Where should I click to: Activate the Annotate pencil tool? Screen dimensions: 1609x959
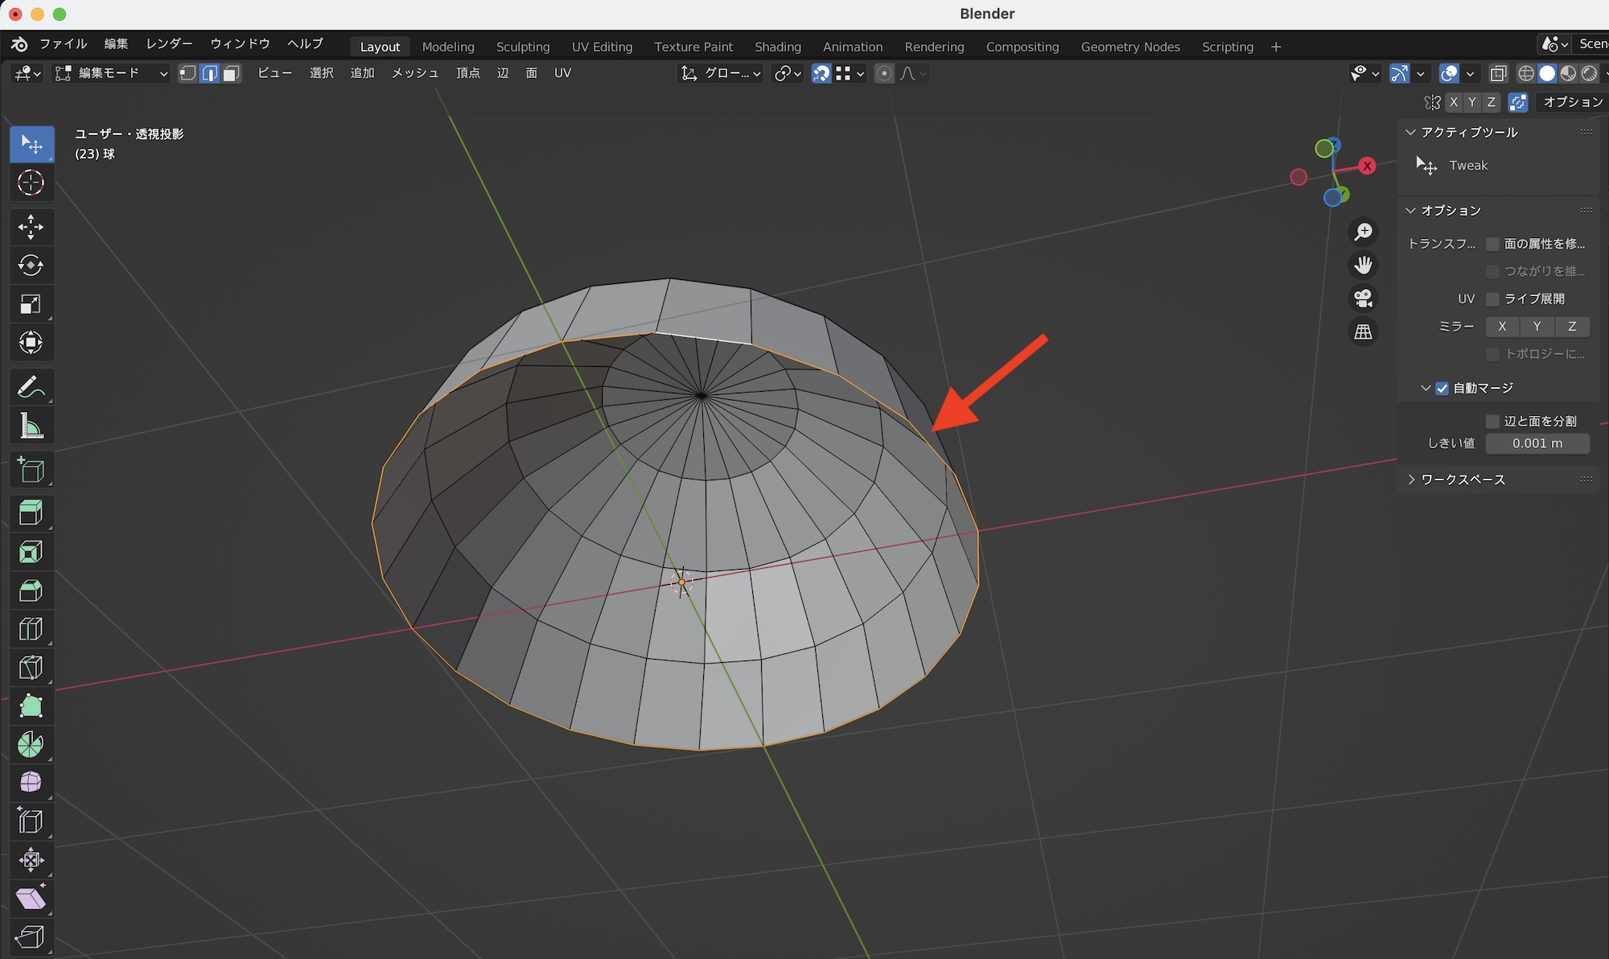click(x=31, y=388)
